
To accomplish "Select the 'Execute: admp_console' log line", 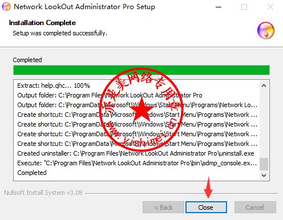I will pyautogui.click(x=137, y=163).
